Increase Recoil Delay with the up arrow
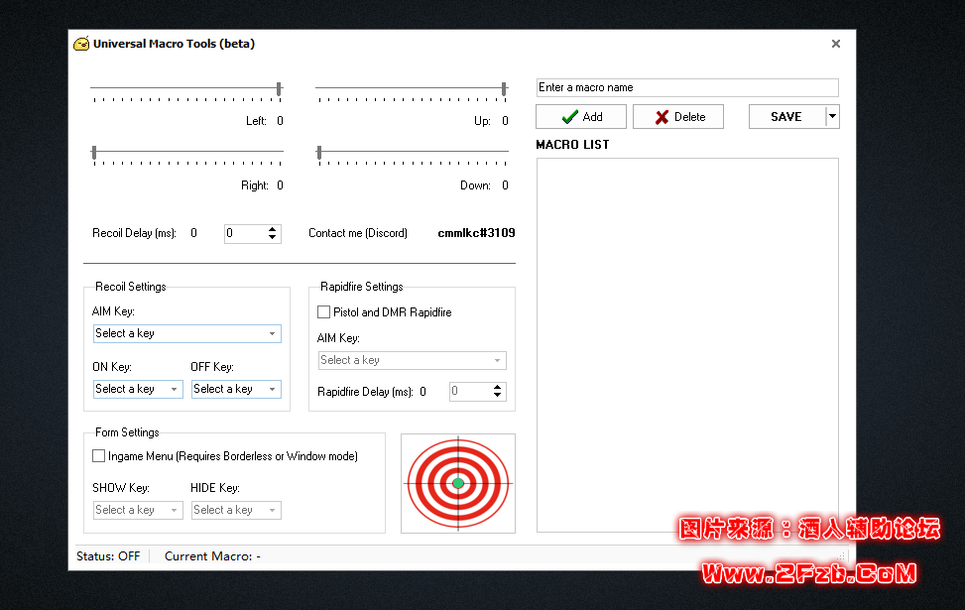The width and height of the screenshot is (965, 610). (273, 229)
